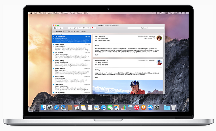Click the attachment paperclip beside Eric Rottenberg header
Image resolution: width=216 pixels, height=131 pixels.
tap(107, 61)
